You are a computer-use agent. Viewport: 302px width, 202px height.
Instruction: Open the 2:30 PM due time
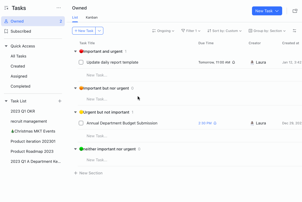(x=205, y=123)
